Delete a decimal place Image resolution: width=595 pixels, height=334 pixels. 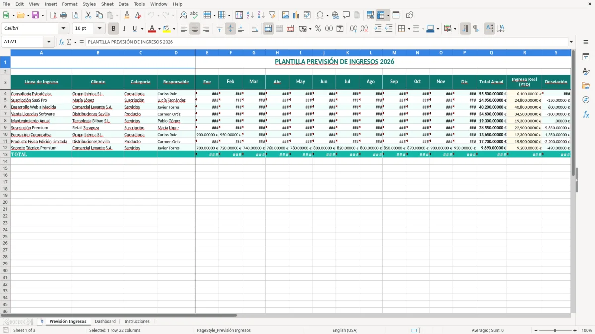coord(364,29)
